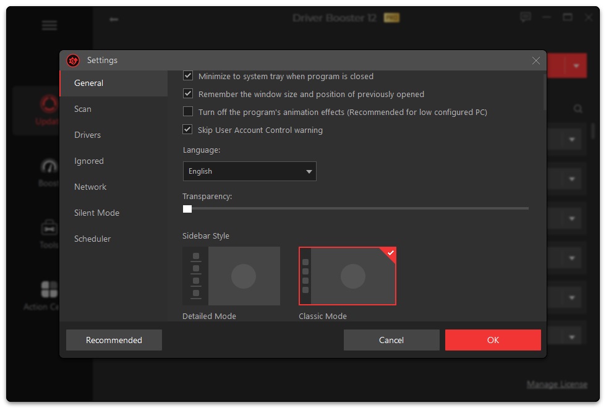The height and width of the screenshot is (408, 606).
Task: Click the PRO badge next to title
Action: 391,18
